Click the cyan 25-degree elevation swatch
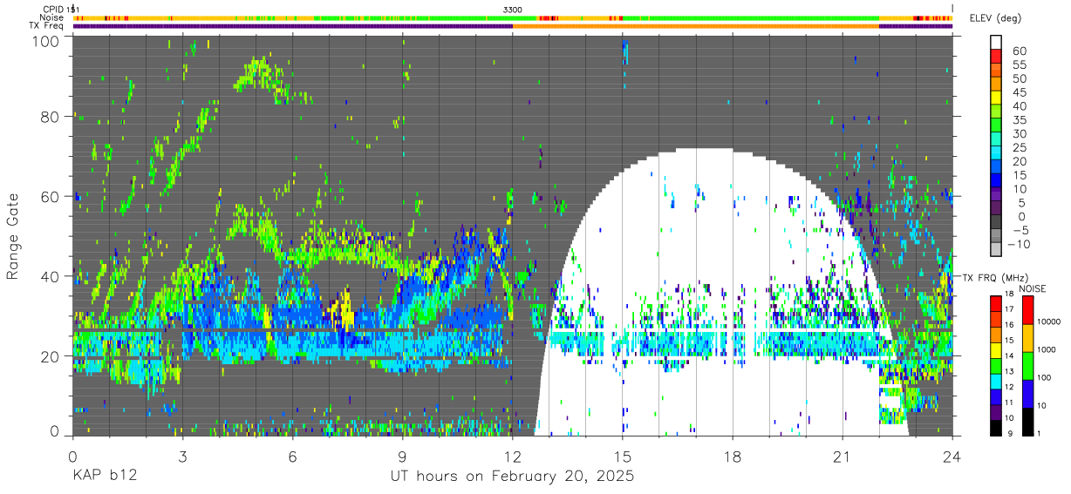The width and height of the screenshot is (1071, 494). coord(996,153)
